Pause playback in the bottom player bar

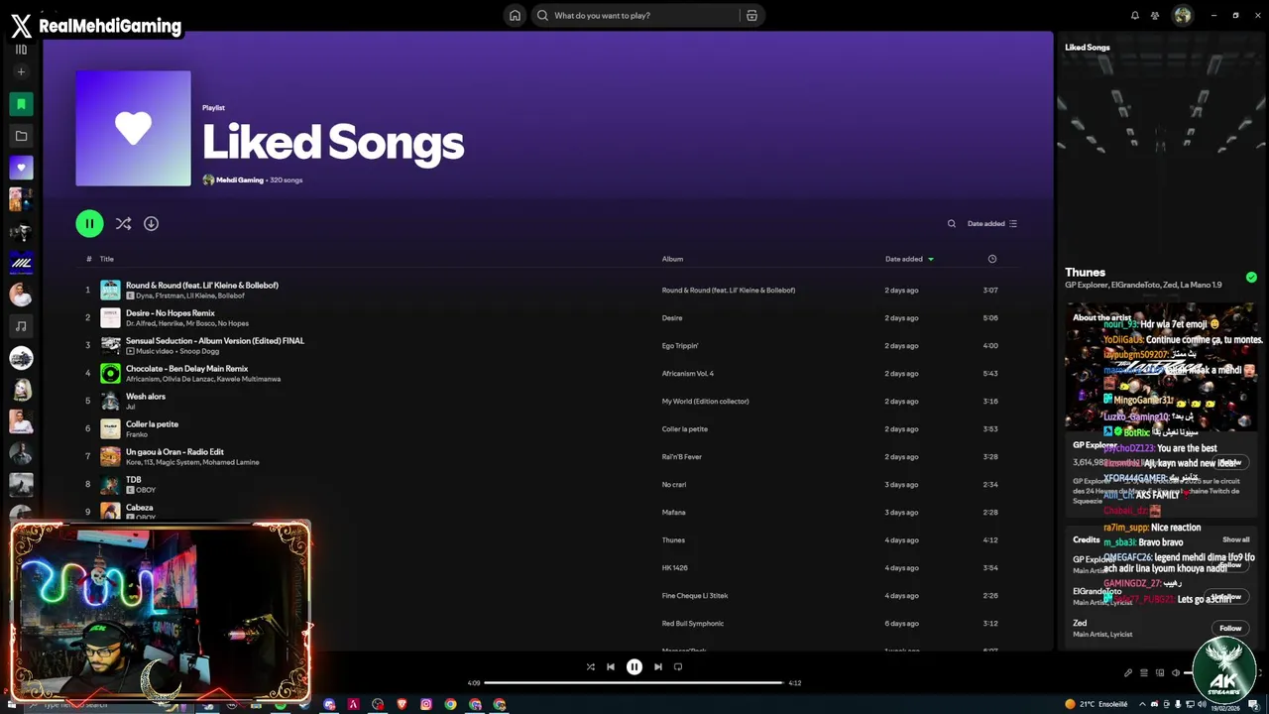pos(634,667)
